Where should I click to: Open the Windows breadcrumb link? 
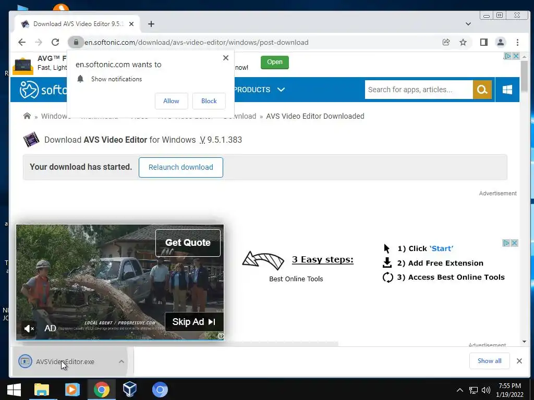pos(55,116)
